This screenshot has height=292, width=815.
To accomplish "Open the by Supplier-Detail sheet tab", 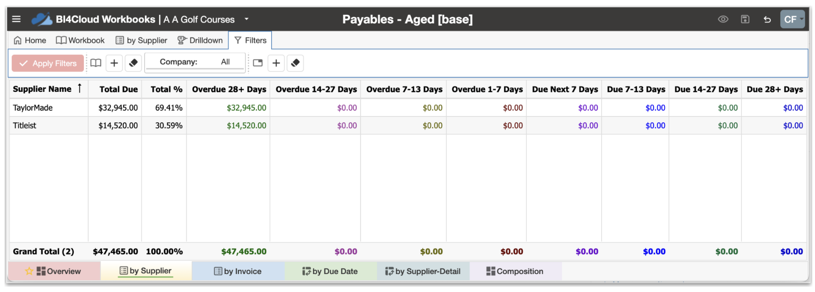I will [423, 271].
